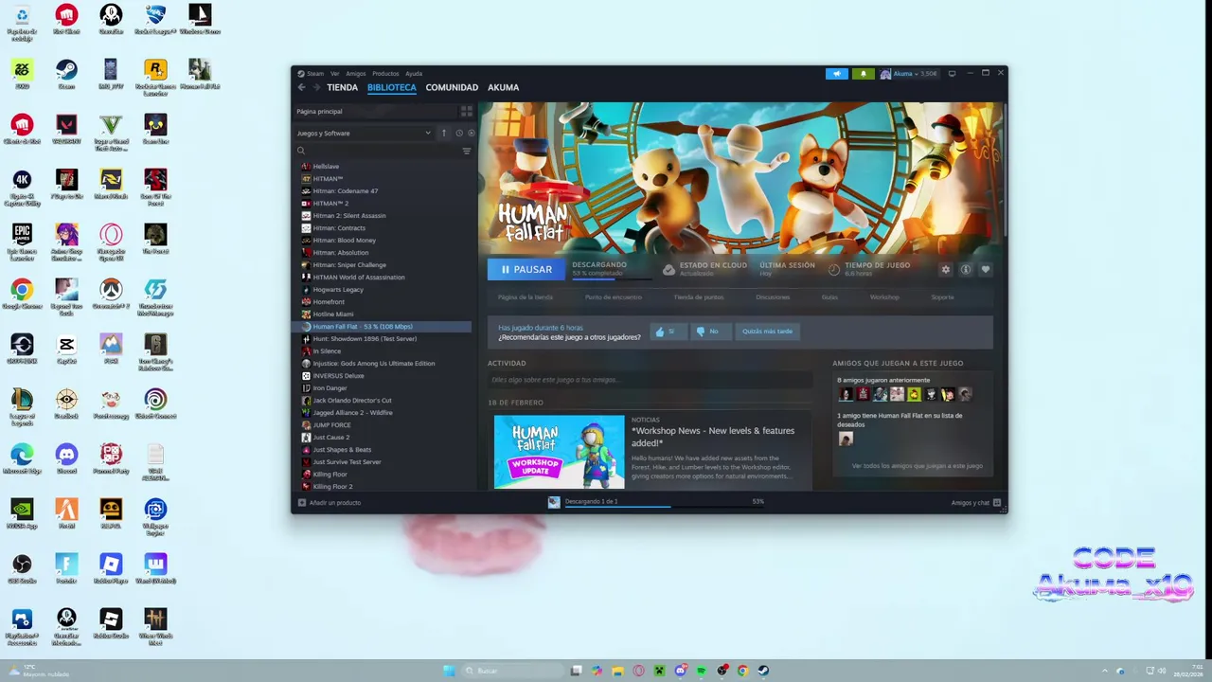Screen dimensions: 1212x682
Task: Open the Productos menu
Action: point(385,73)
